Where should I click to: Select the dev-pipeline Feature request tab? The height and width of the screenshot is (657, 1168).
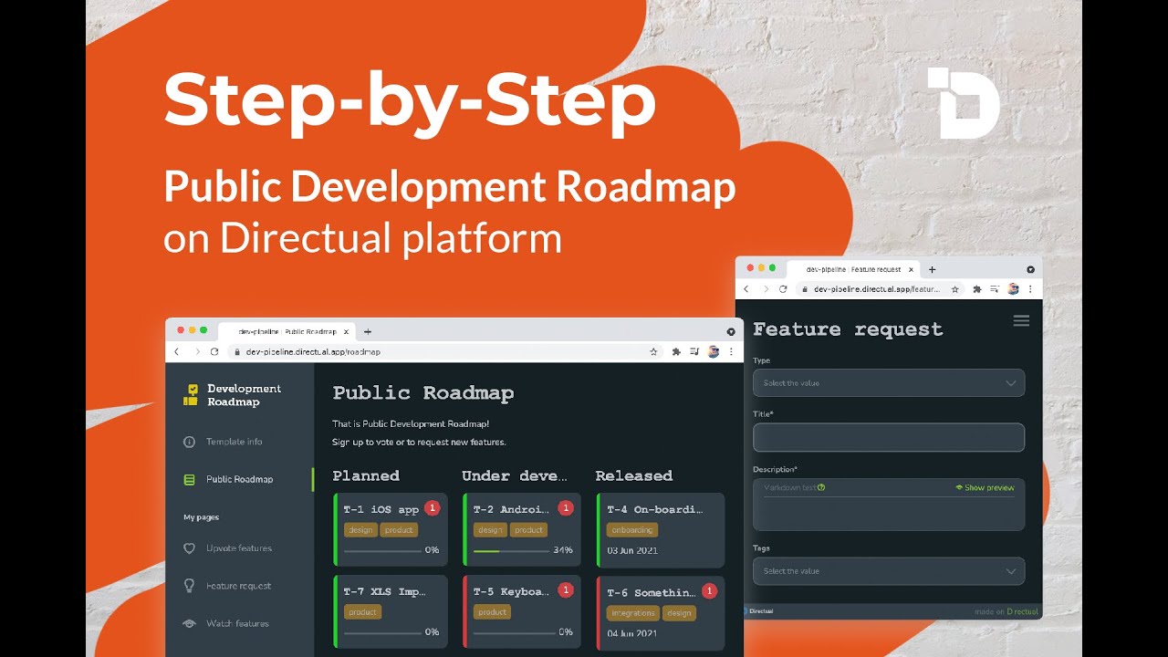tap(851, 269)
